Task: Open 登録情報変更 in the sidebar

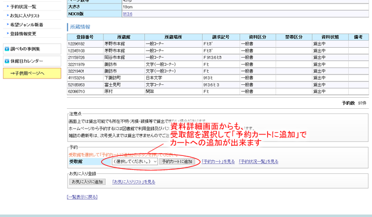Action: click(23, 34)
